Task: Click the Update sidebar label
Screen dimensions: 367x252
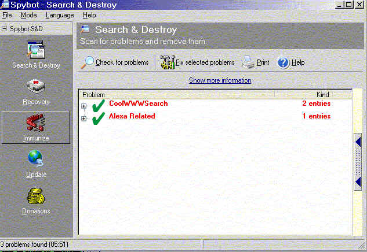Action: (x=36, y=175)
